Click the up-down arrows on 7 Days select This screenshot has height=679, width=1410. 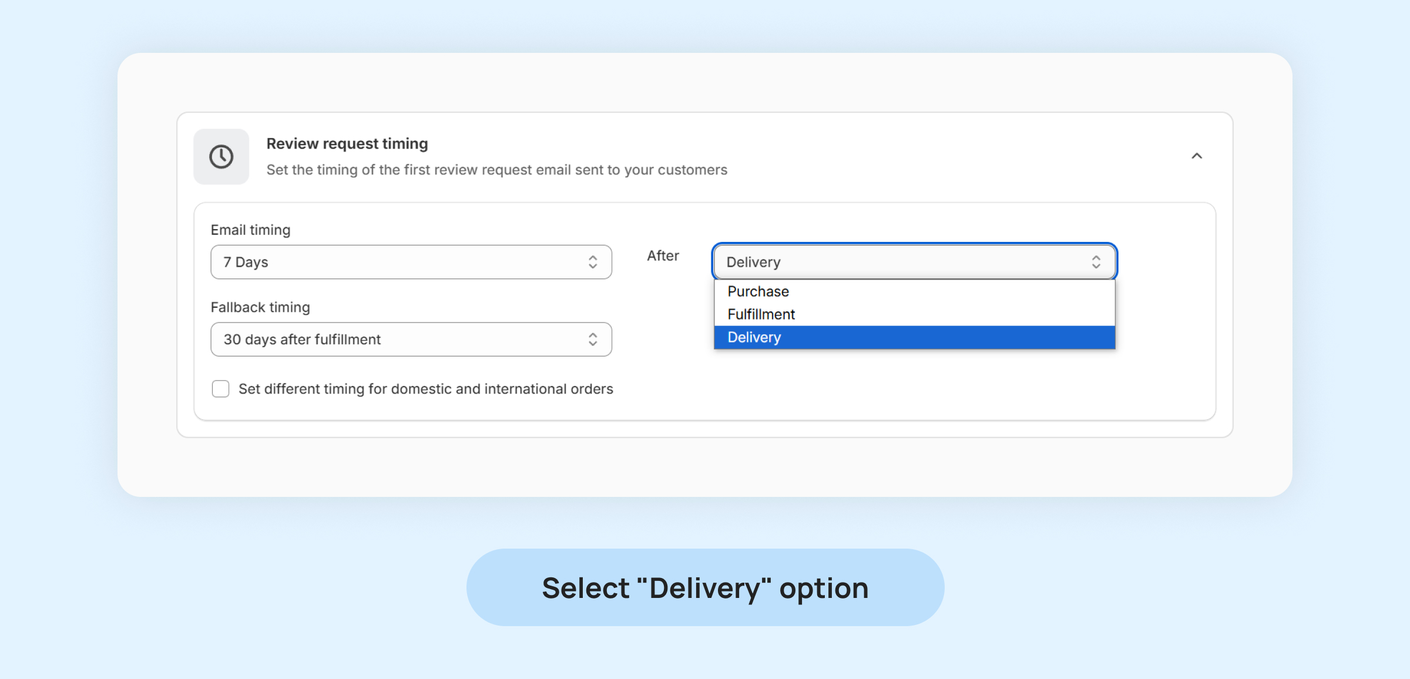click(593, 262)
